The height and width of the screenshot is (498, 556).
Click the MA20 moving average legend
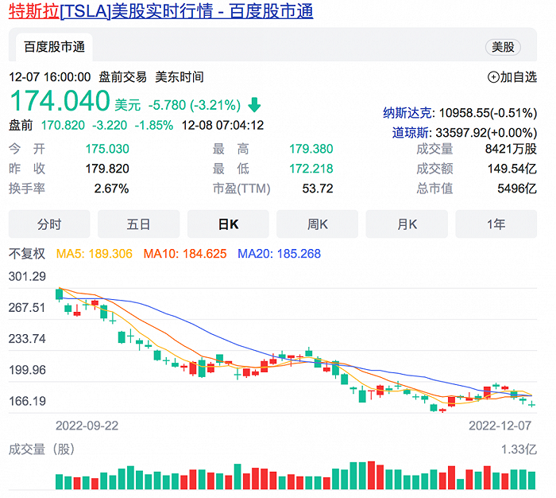[x=279, y=254]
